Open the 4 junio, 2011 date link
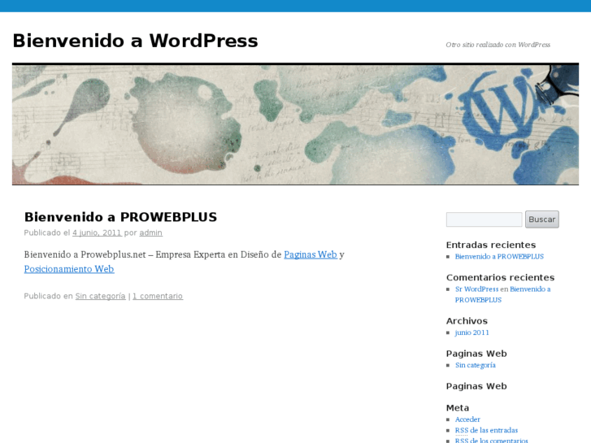The height and width of the screenshot is (443, 591). tap(97, 232)
